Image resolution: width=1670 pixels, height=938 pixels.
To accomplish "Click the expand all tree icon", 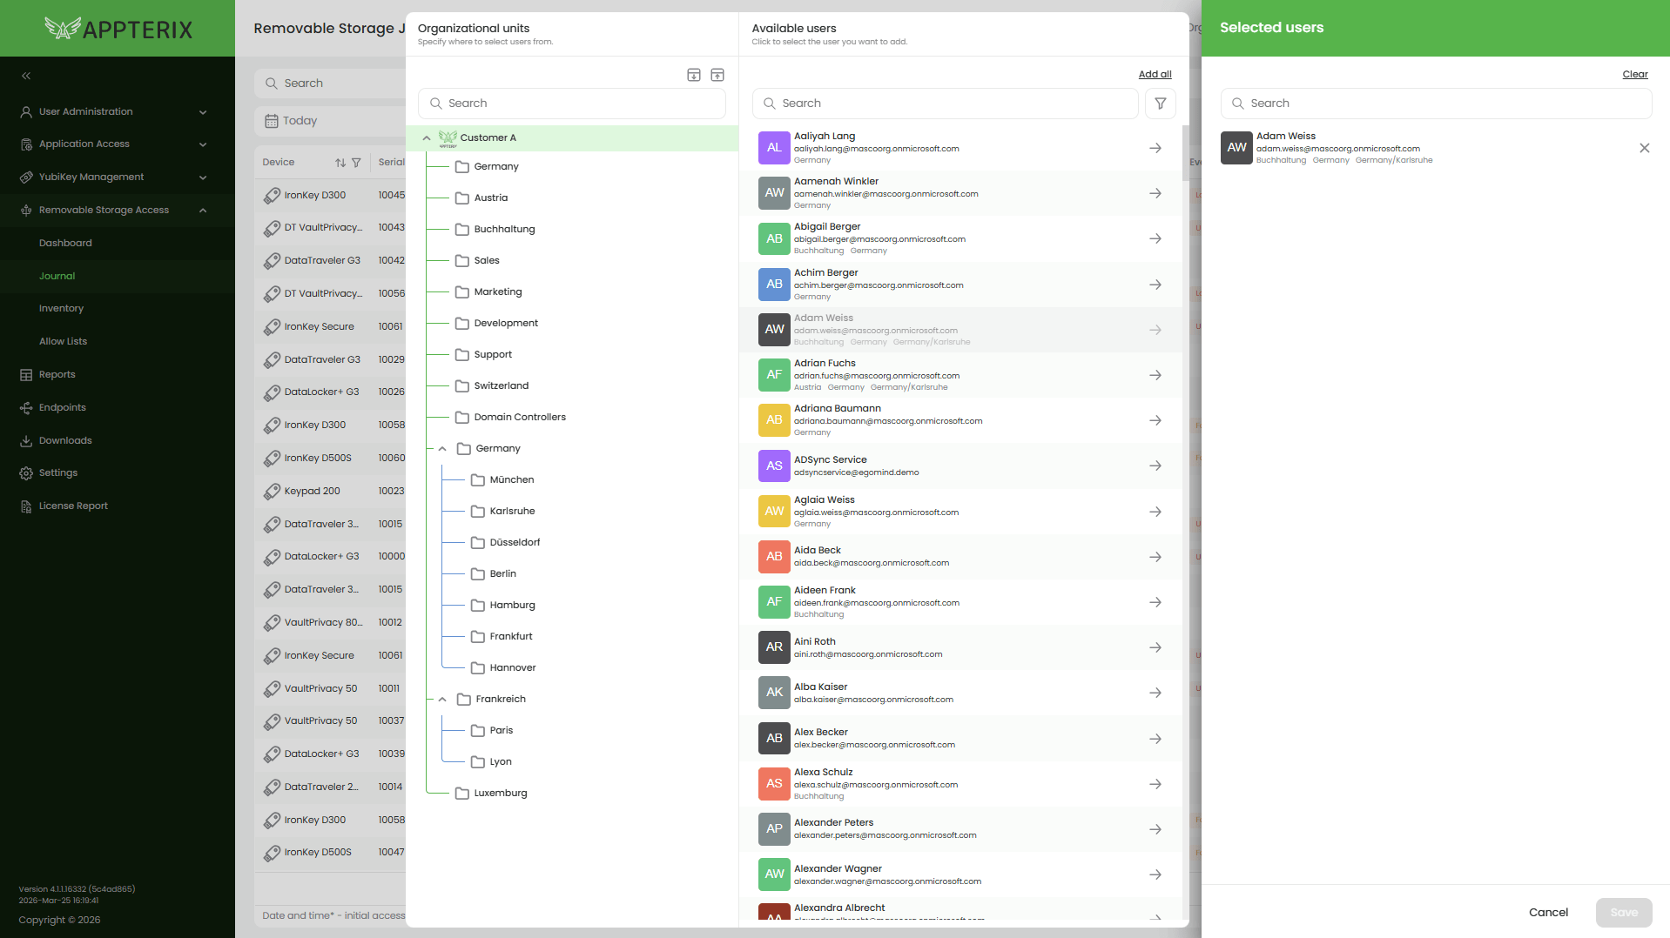I will pyautogui.click(x=694, y=75).
